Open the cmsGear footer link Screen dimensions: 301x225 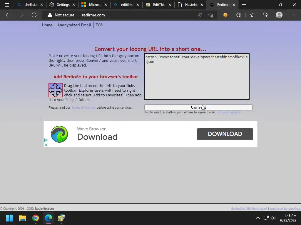[x=285, y=209]
